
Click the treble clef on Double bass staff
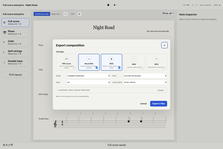point(55,124)
